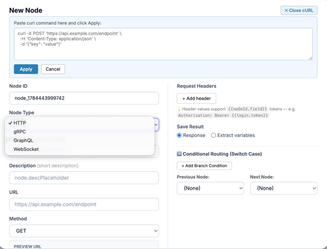Screen dimensions: 327x249
Task: Open the Previous Node dropdown
Action: 210,188
